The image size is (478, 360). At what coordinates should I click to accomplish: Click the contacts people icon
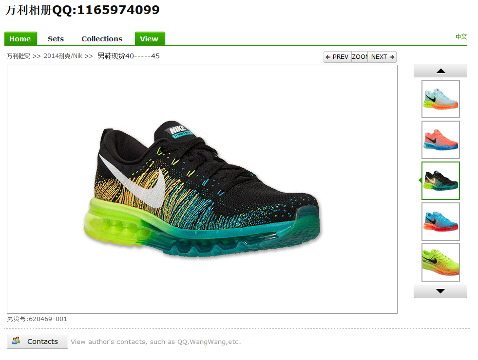tap(16, 341)
